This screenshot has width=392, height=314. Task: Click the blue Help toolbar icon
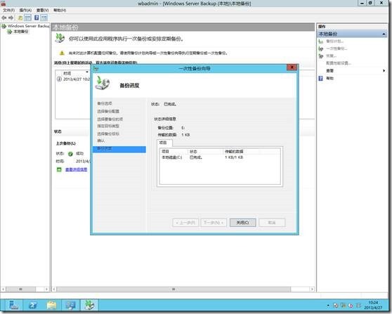pyautogui.click(x=37, y=18)
